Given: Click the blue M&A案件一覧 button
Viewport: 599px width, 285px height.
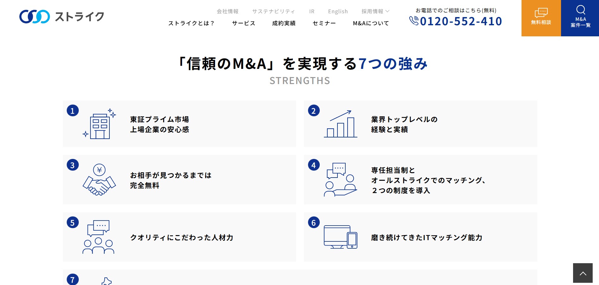Looking at the screenshot, I should pos(580,18).
